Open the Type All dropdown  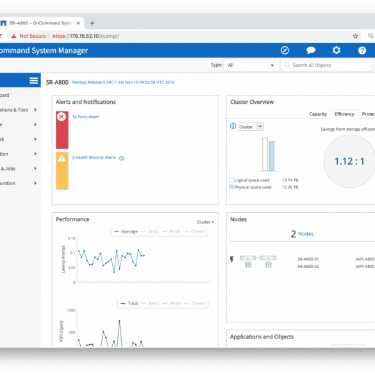click(251, 65)
